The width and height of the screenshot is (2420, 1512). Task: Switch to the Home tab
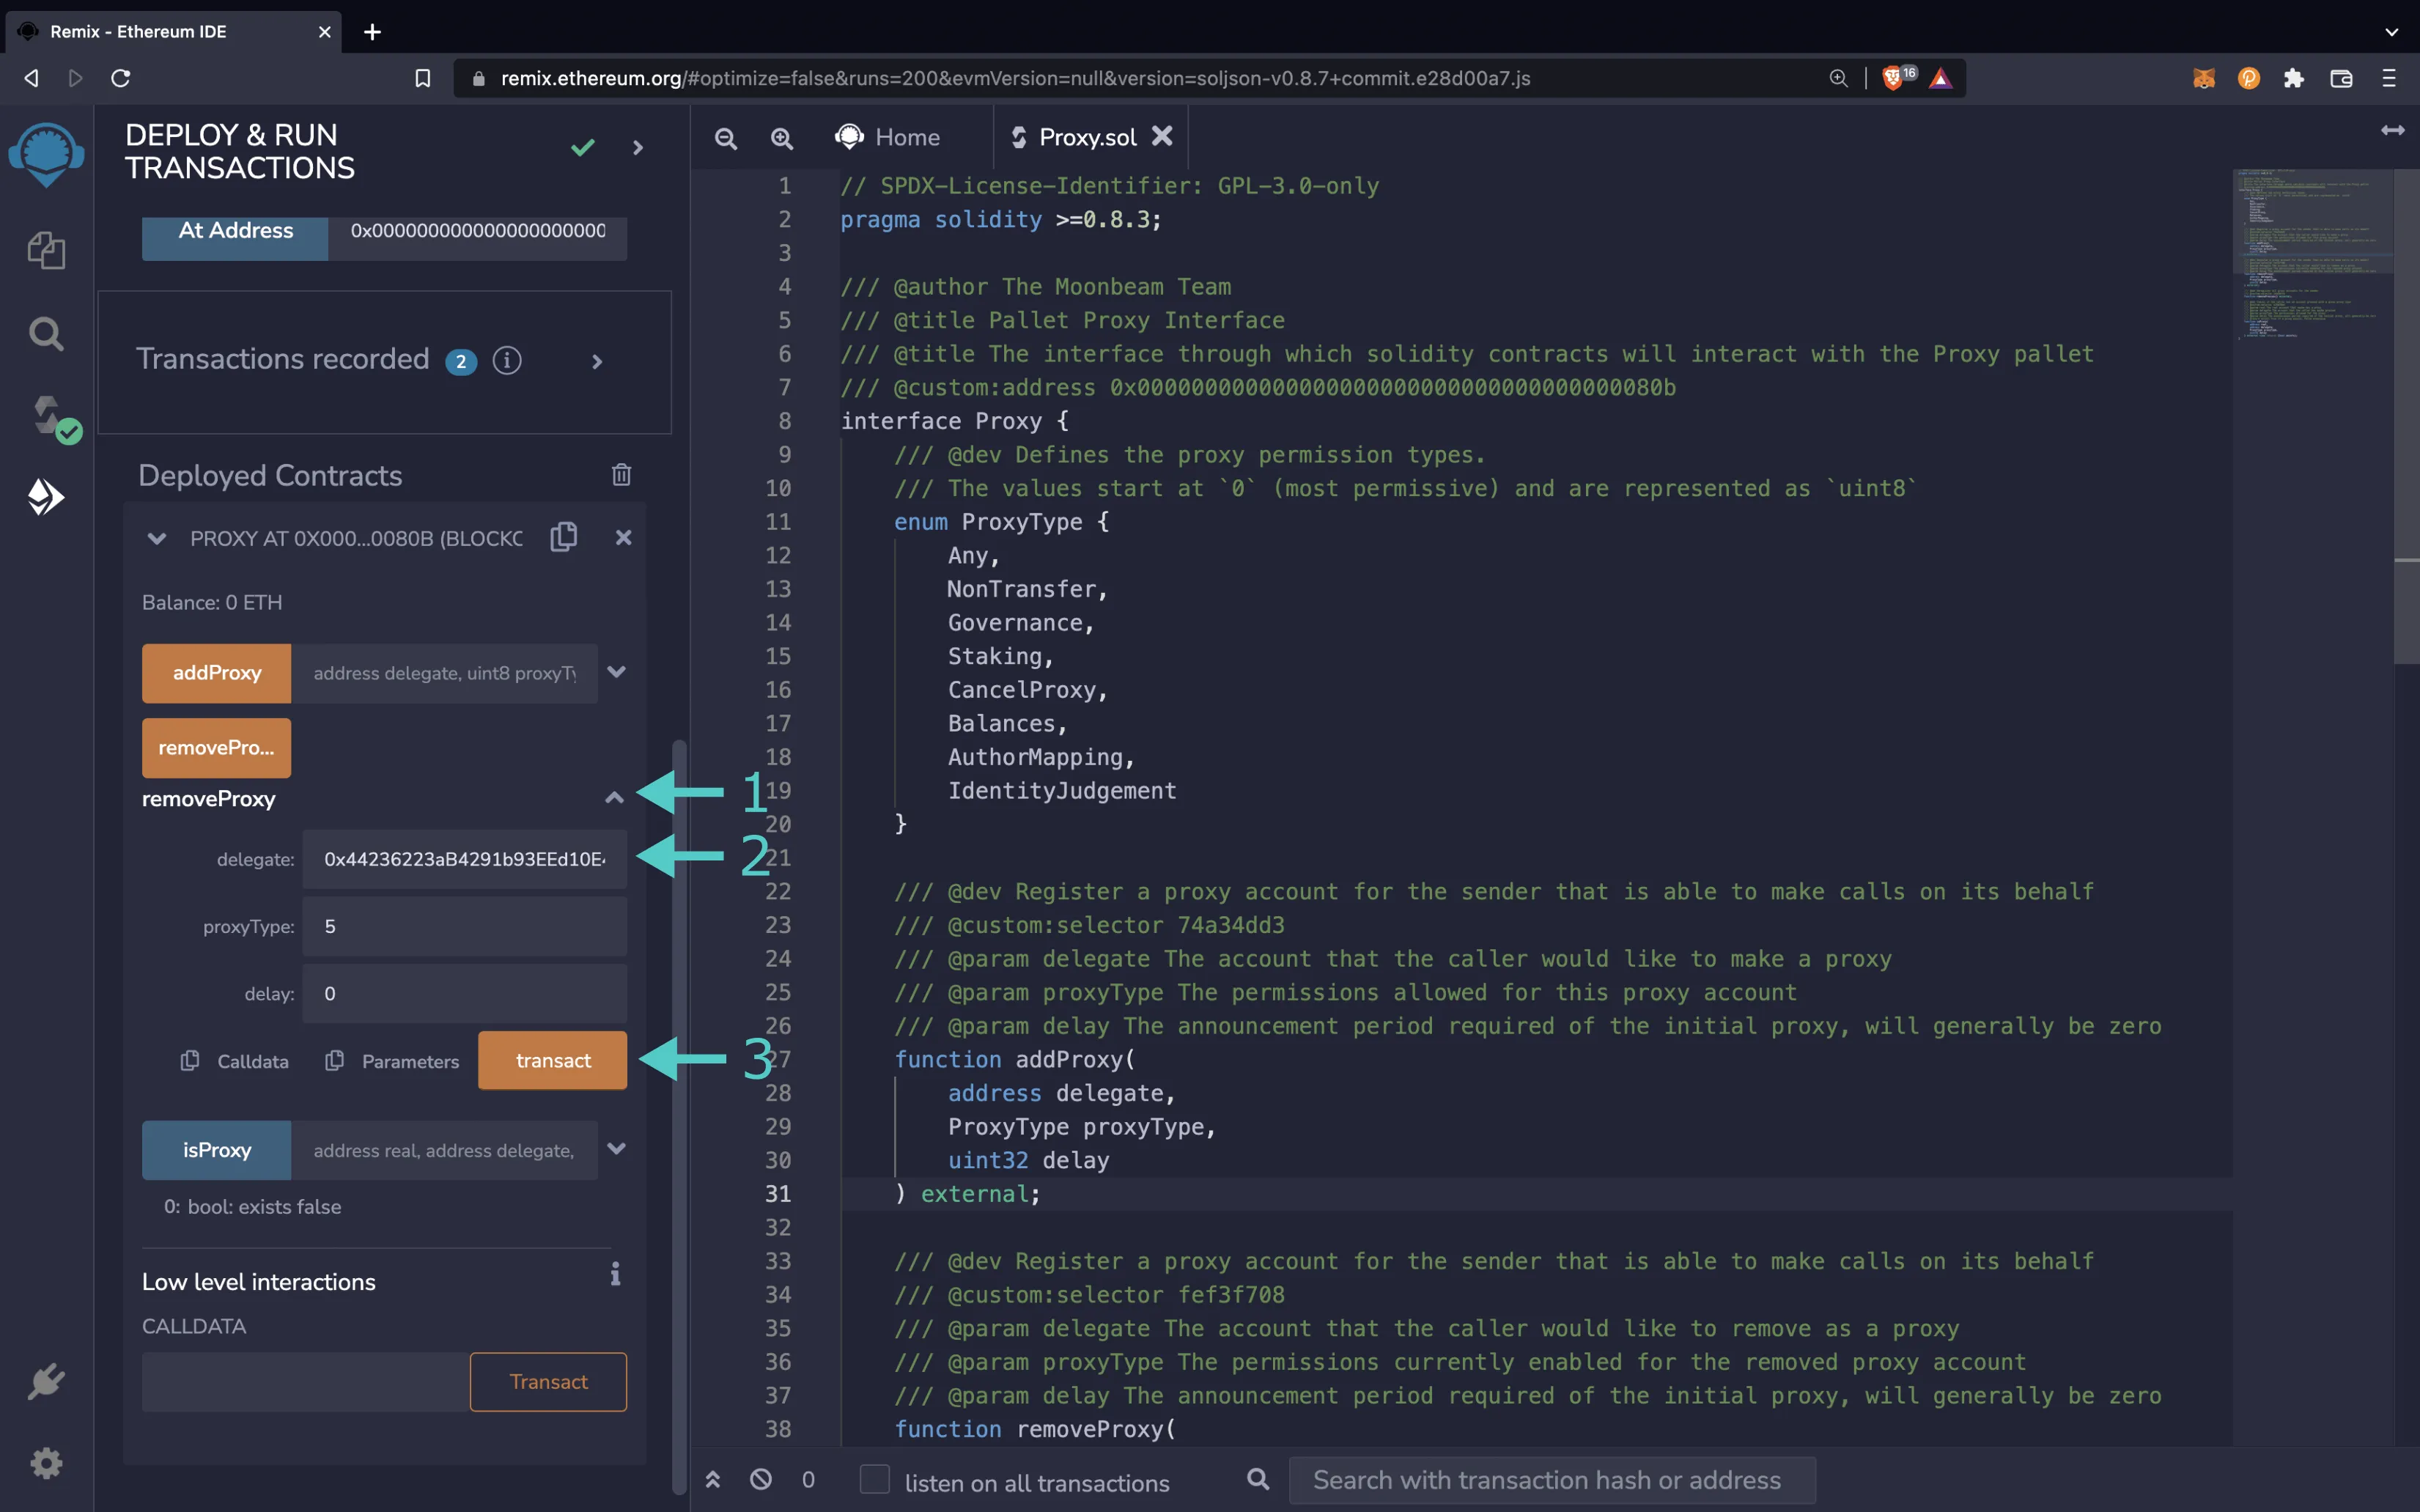coord(889,137)
